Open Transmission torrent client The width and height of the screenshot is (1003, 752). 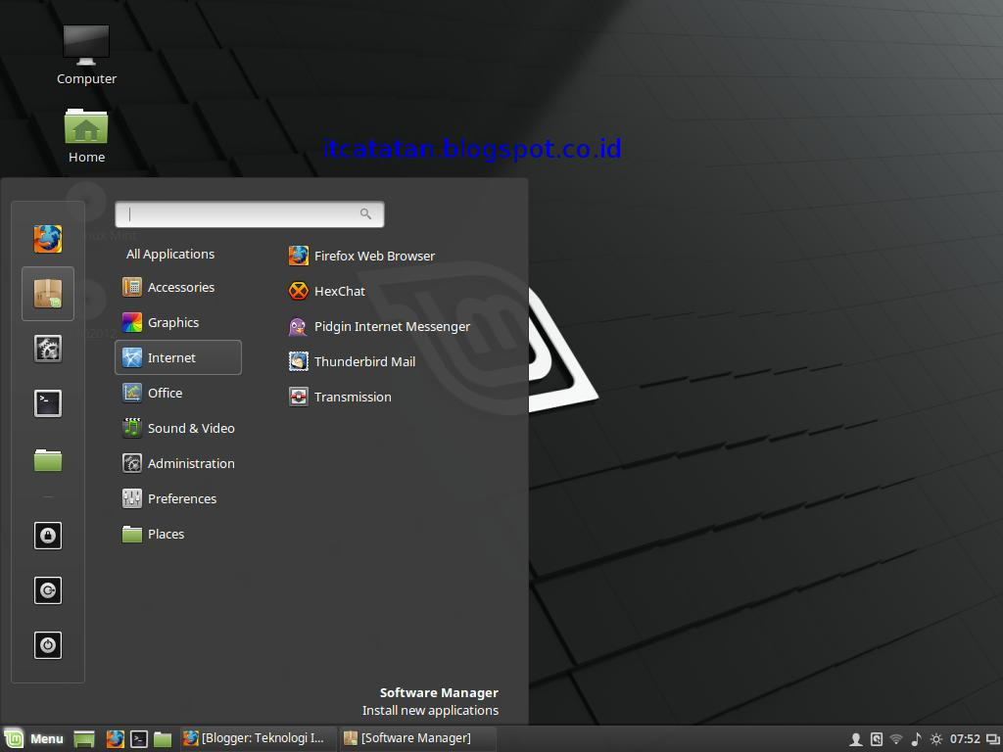click(x=353, y=397)
